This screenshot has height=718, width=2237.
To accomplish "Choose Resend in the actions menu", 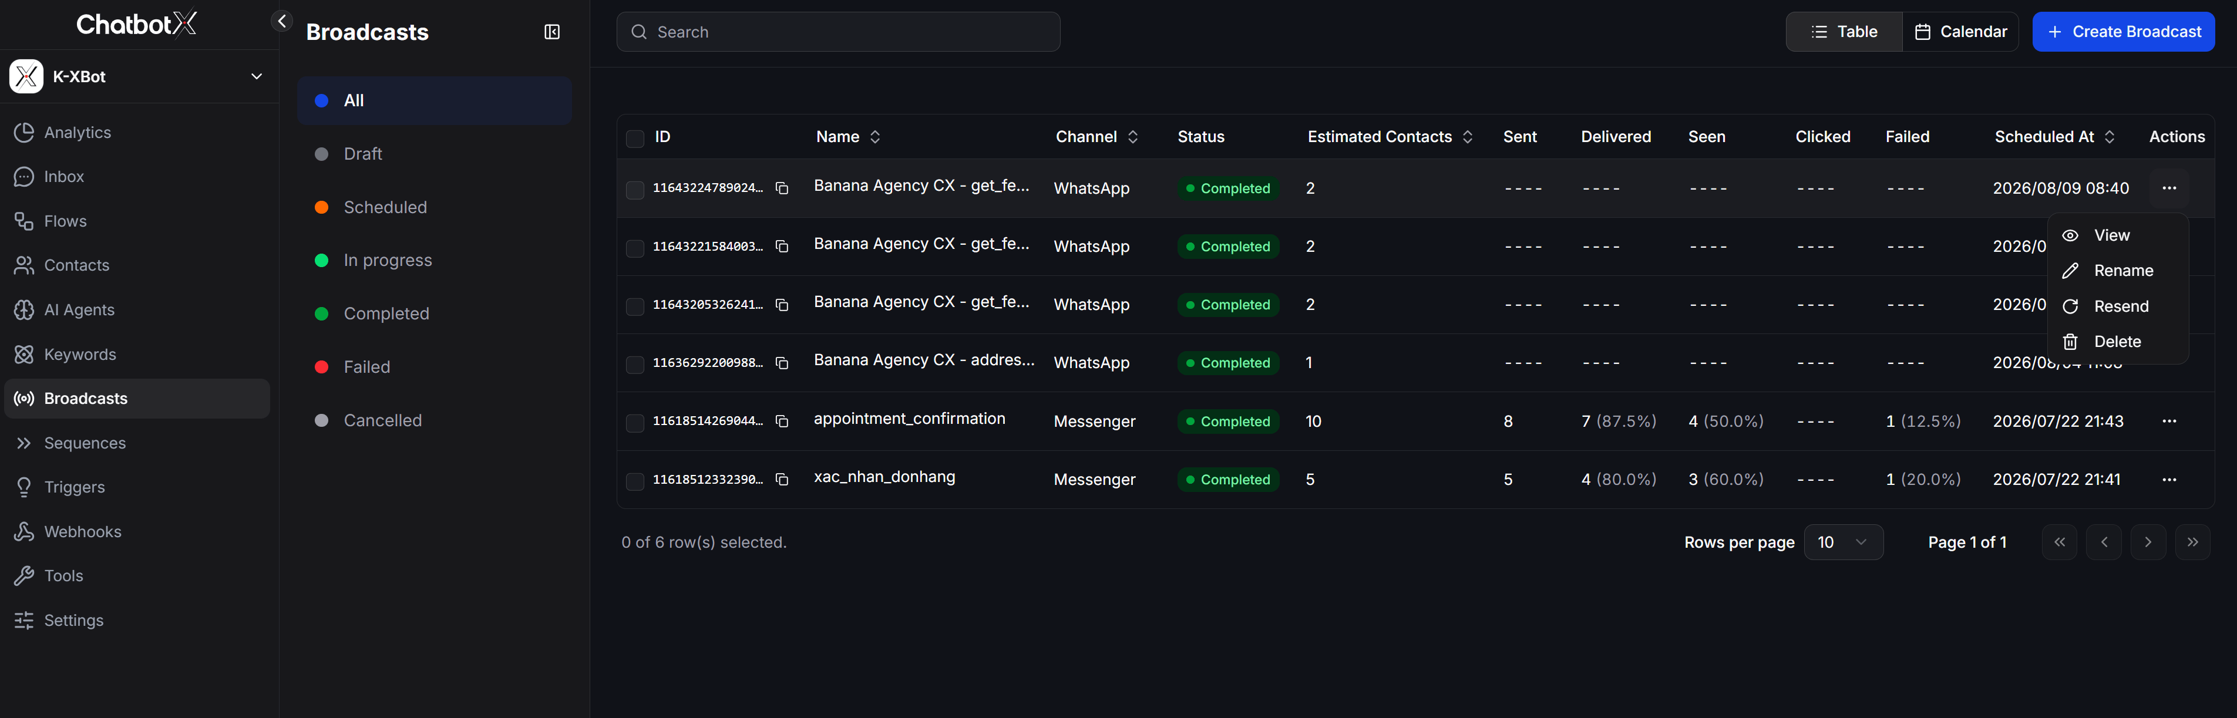I will tap(2117, 306).
